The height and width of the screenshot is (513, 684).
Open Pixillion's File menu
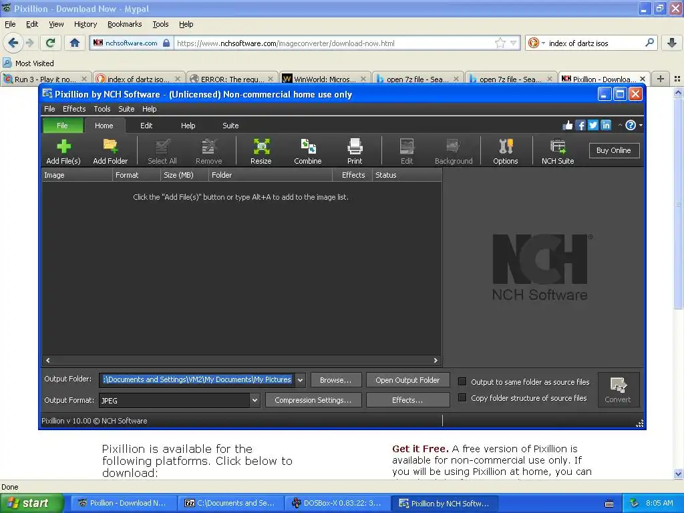pyautogui.click(x=49, y=109)
